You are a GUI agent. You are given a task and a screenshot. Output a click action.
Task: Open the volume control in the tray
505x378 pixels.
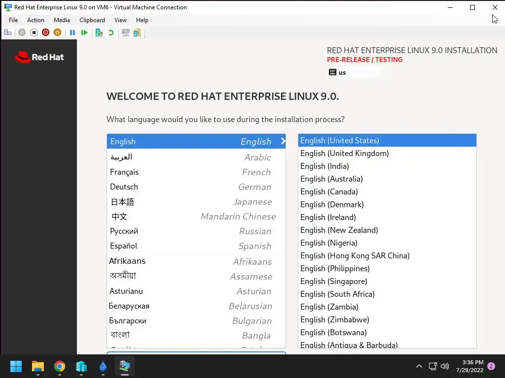[x=445, y=366]
